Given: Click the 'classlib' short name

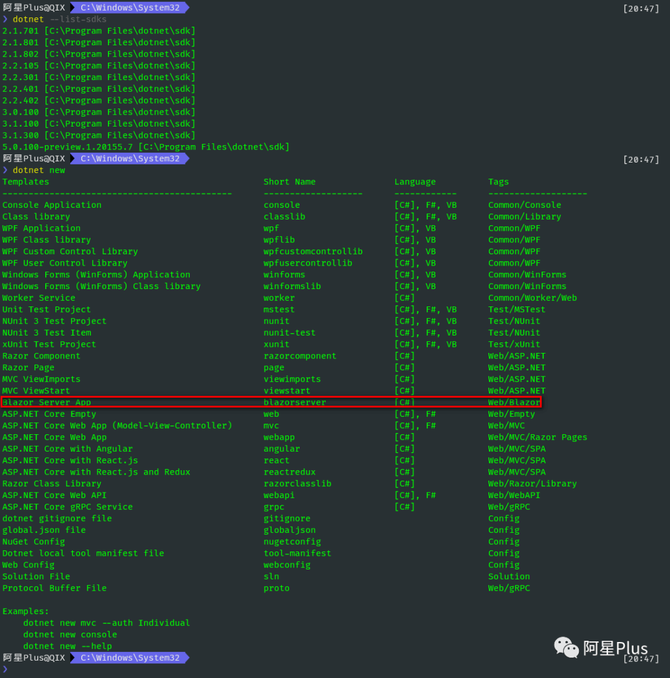Looking at the screenshot, I should (284, 216).
